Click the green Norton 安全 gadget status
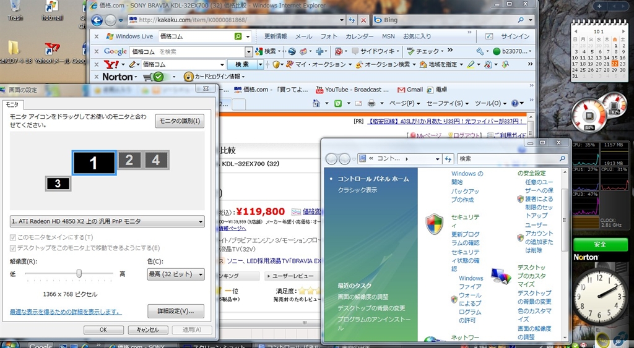The height and width of the screenshot is (348, 634). point(601,245)
